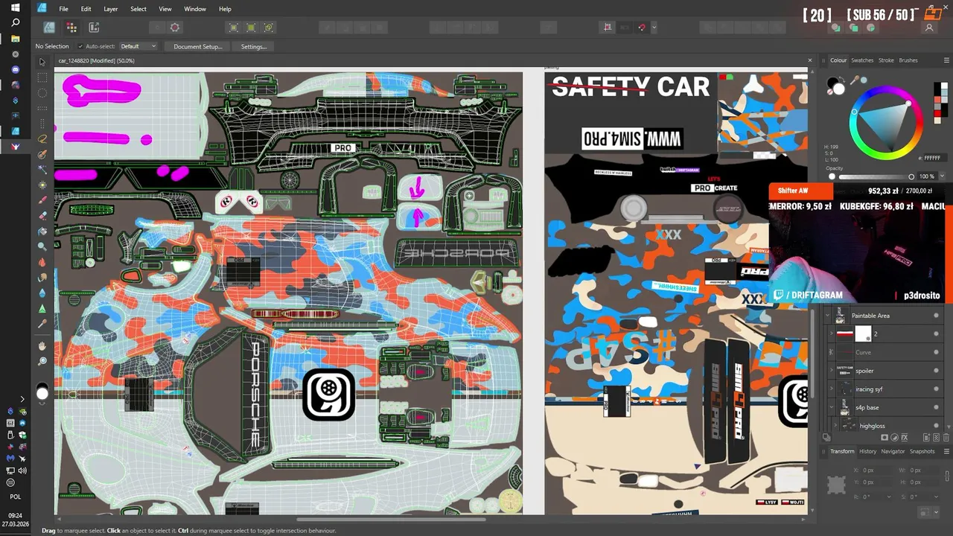
Task: Click the Deselect toolbar icon
Action: 251,28
